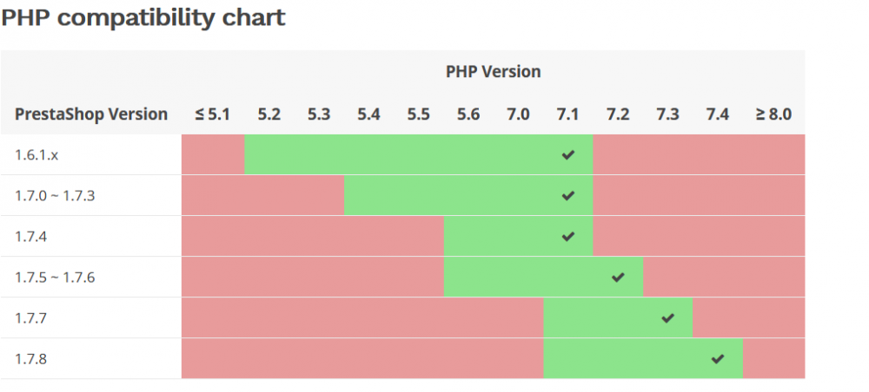869x392 pixels.
Task: Click the '7.0' column header
Action: 518,114
